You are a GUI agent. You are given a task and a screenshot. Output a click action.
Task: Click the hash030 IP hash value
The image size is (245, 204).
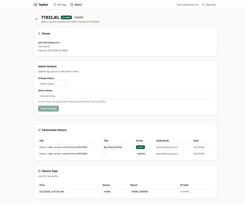tap(186, 192)
